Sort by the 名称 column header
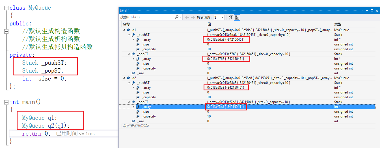 (126, 24)
